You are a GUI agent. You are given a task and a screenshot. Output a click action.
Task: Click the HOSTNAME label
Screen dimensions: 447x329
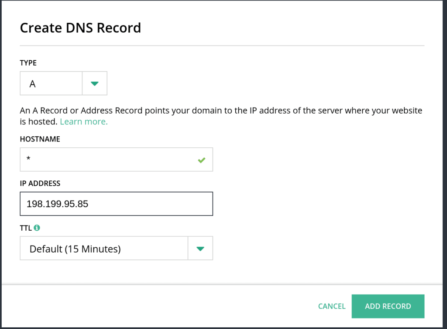click(x=40, y=139)
